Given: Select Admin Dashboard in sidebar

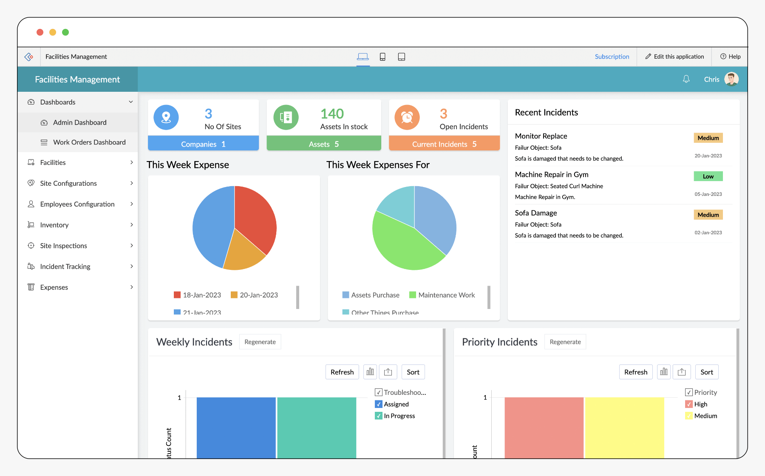Looking at the screenshot, I should tap(79, 122).
